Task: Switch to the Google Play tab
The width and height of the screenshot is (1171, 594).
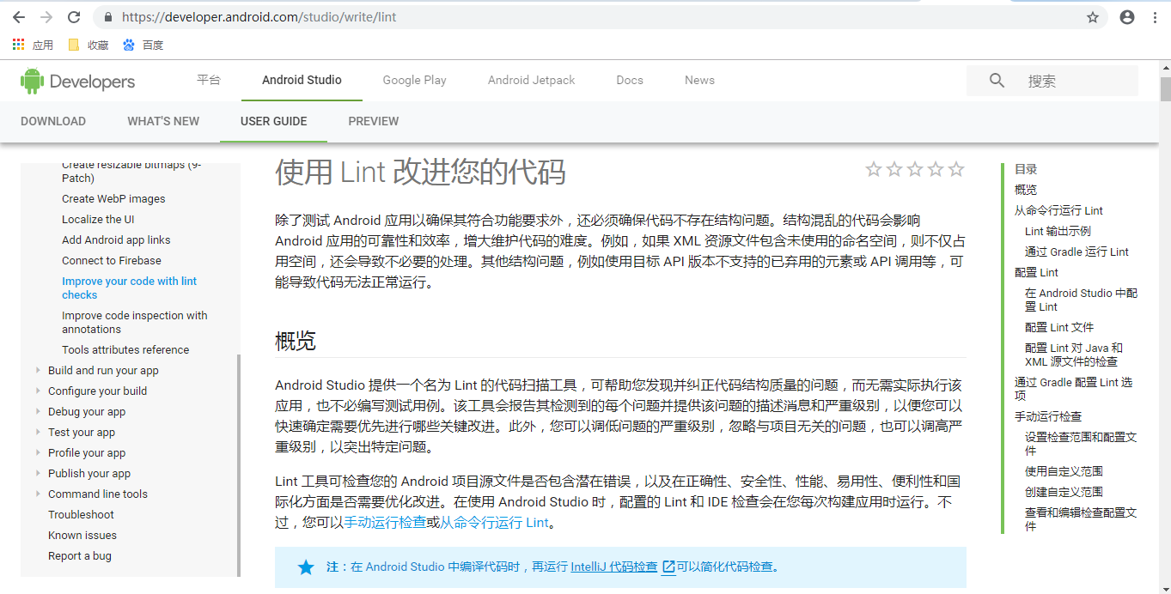Action: 414,80
